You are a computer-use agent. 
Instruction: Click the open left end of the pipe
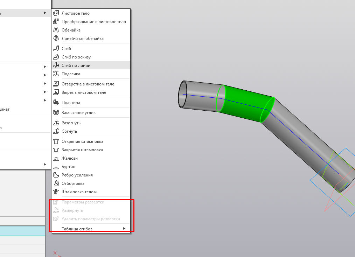[x=182, y=94]
